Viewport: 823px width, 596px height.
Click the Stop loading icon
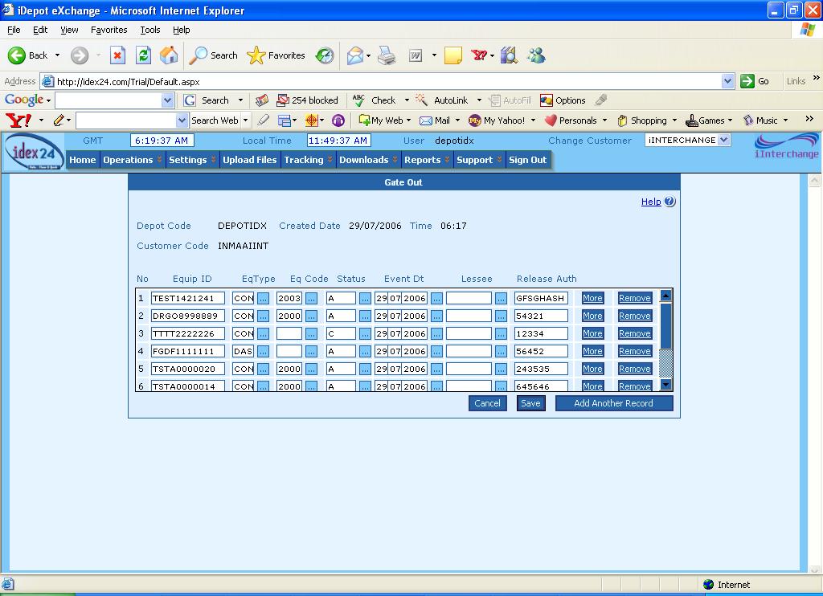117,55
